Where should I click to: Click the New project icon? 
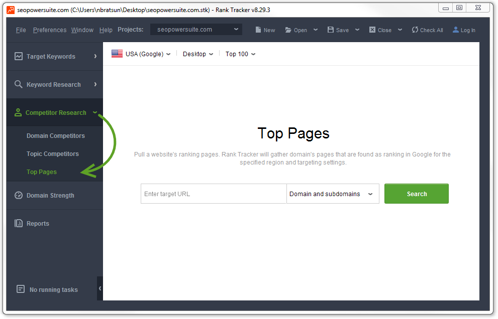[x=258, y=30]
